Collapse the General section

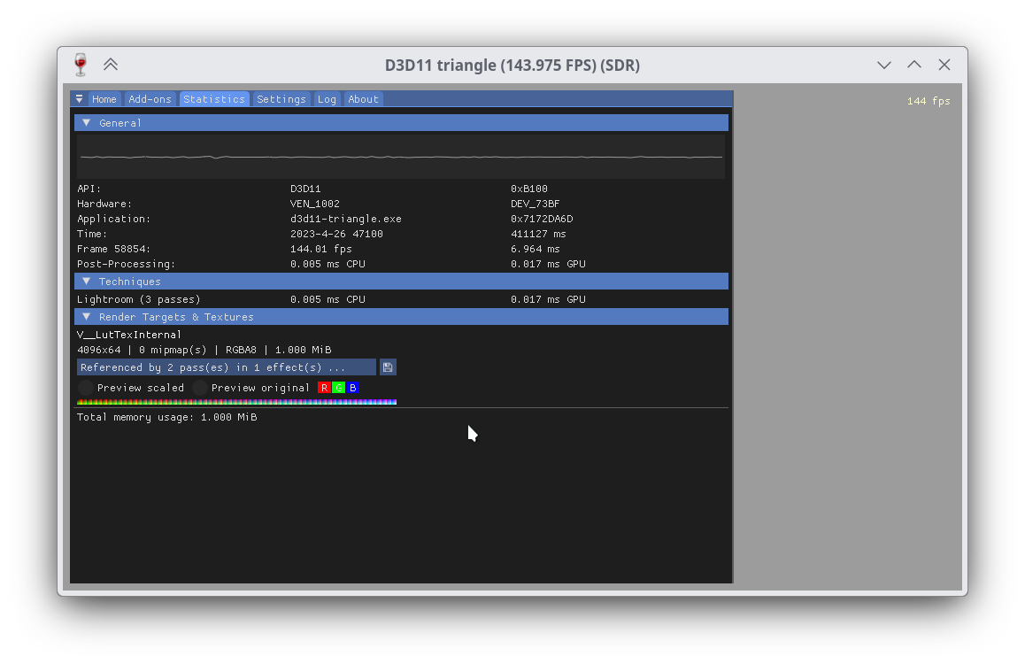(x=86, y=122)
